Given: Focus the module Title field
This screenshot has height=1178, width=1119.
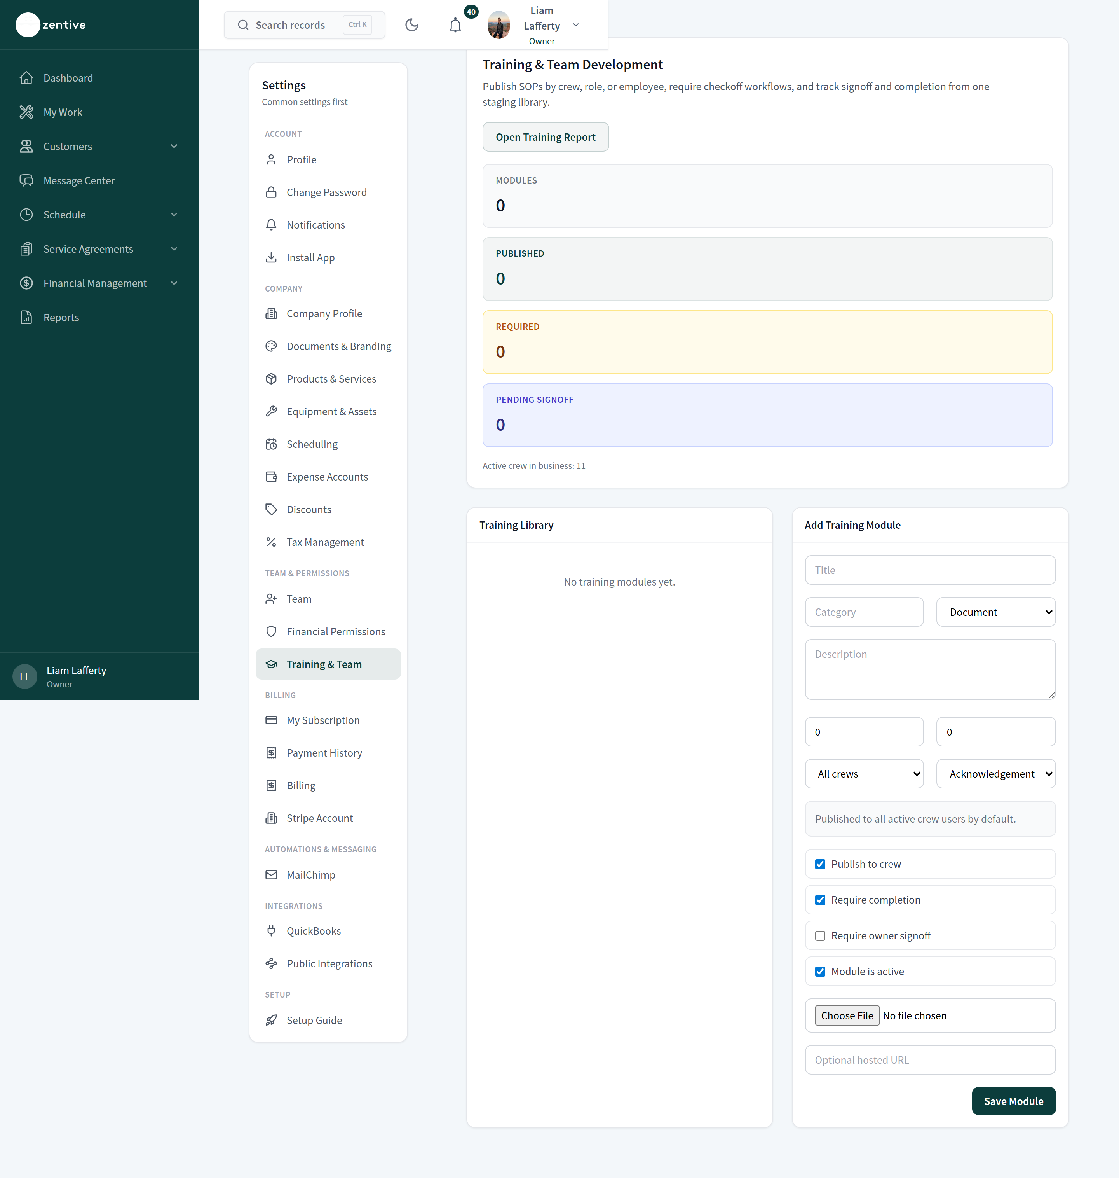Looking at the screenshot, I should [930, 570].
